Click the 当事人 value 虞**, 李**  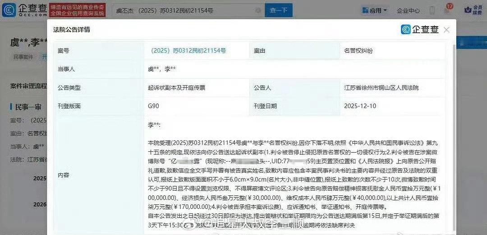tap(162, 69)
